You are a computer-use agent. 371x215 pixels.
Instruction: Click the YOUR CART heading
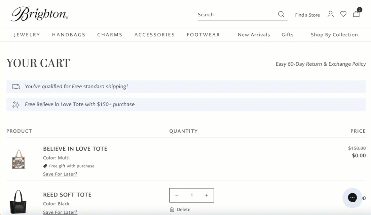coord(38,63)
